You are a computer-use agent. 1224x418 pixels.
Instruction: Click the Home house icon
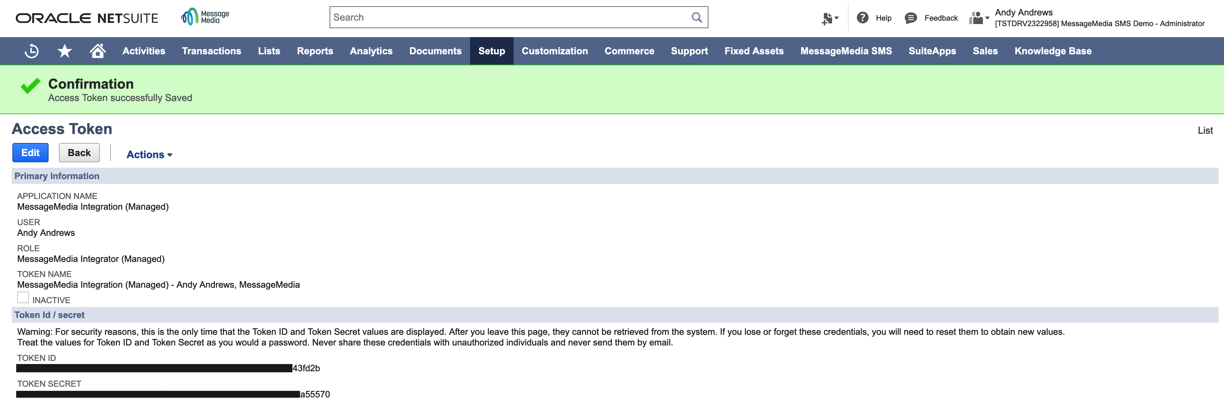(x=97, y=51)
